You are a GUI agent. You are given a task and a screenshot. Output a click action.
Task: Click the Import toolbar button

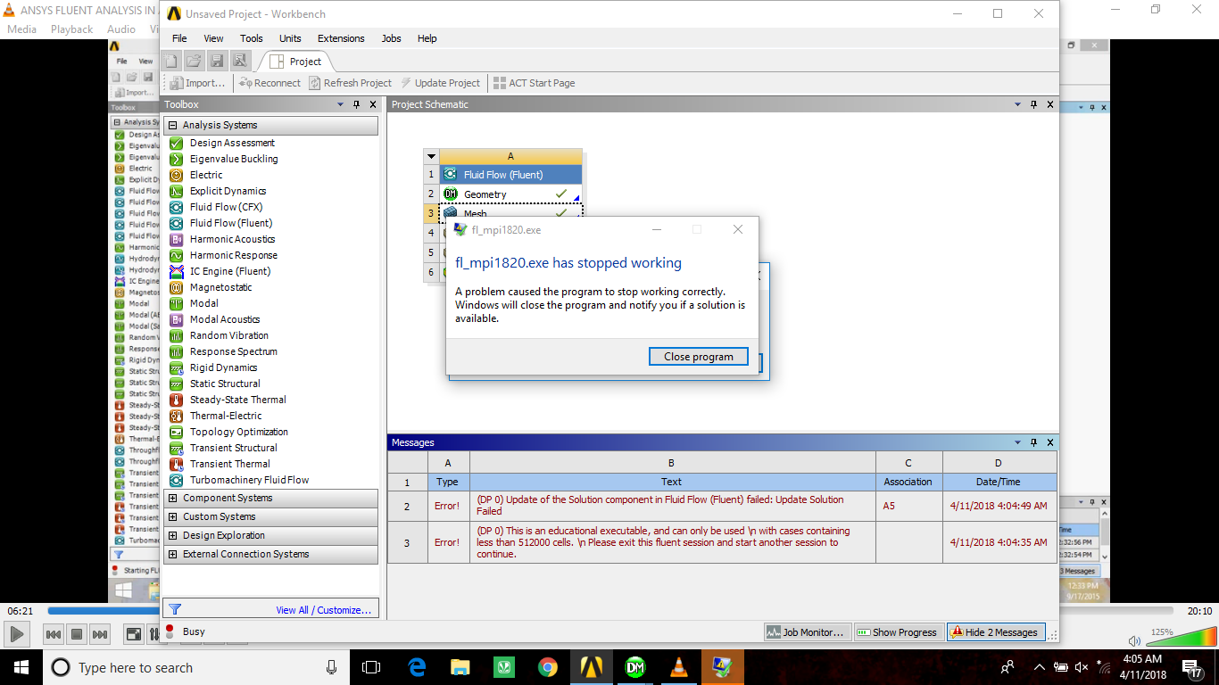coord(198,83)
